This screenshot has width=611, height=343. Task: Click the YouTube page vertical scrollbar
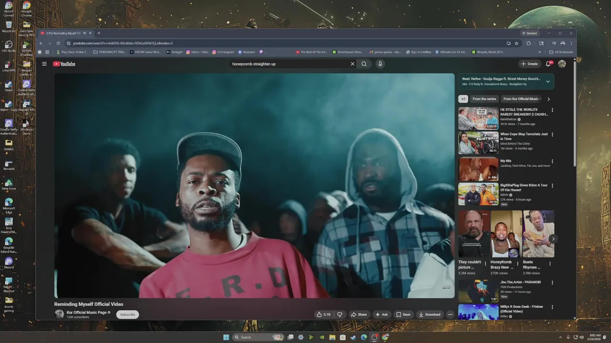pos(574,114)
